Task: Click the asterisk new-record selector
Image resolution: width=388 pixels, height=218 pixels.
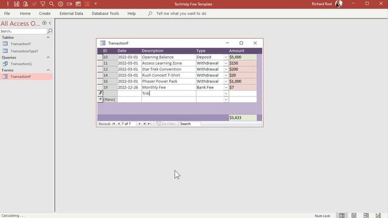Action: pyautogui.click(x=100, y=99)
